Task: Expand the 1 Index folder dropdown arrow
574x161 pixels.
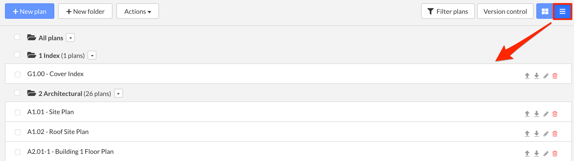Action: (x=92, y=55)
